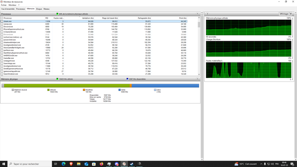Open the Affichages dropdown arrow

tap(291, 14)
